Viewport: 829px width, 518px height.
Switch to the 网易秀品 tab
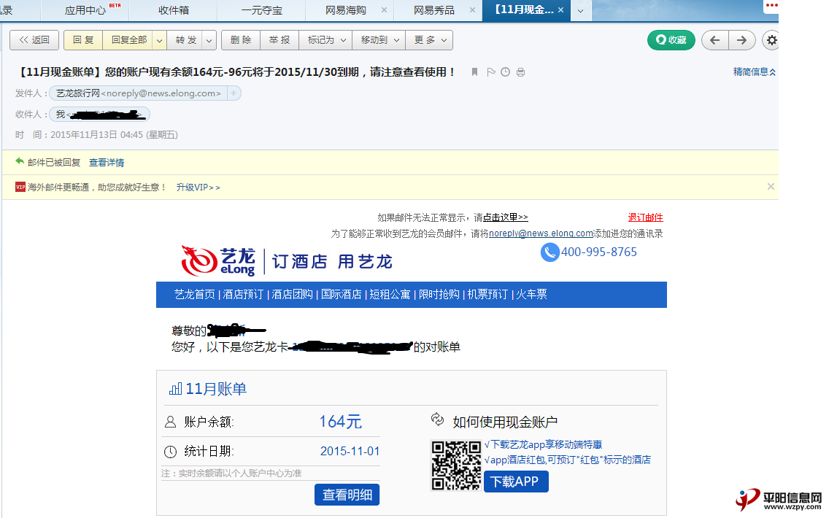433,10
